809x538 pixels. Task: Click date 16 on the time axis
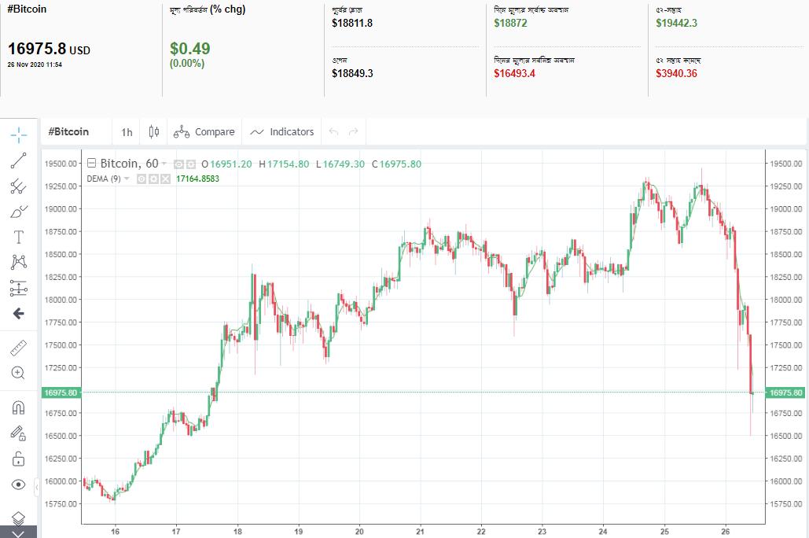pyautogui.click(x=115, y=531)
